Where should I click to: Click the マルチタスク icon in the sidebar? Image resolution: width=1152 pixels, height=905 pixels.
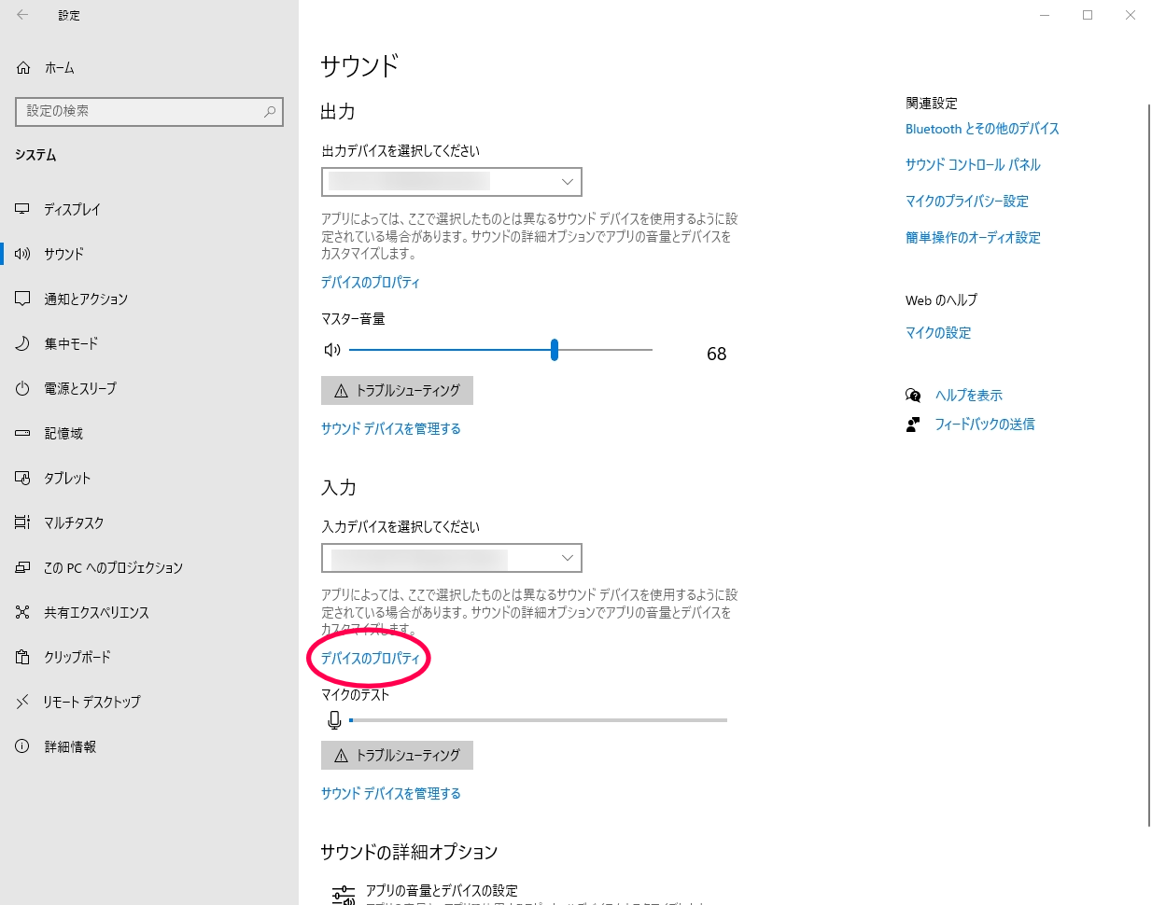pyautogui.click(x=22, y=522)
